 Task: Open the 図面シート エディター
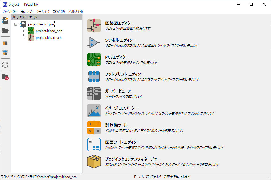pyautogui.click(x=94, y=145)
